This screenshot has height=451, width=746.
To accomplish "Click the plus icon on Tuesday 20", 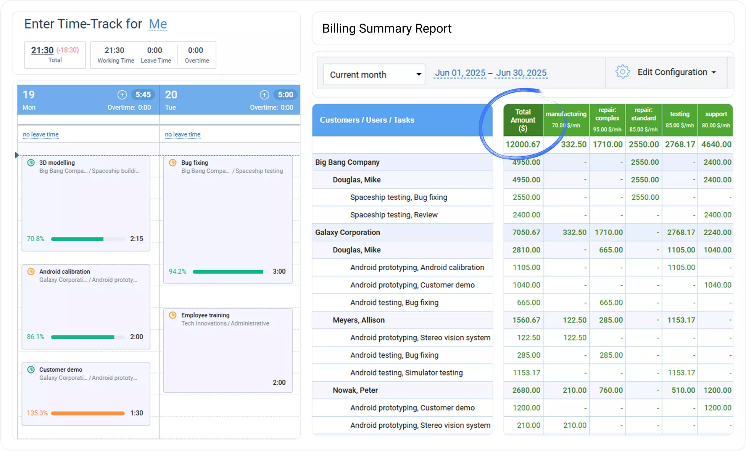I will tap(264, 95).
